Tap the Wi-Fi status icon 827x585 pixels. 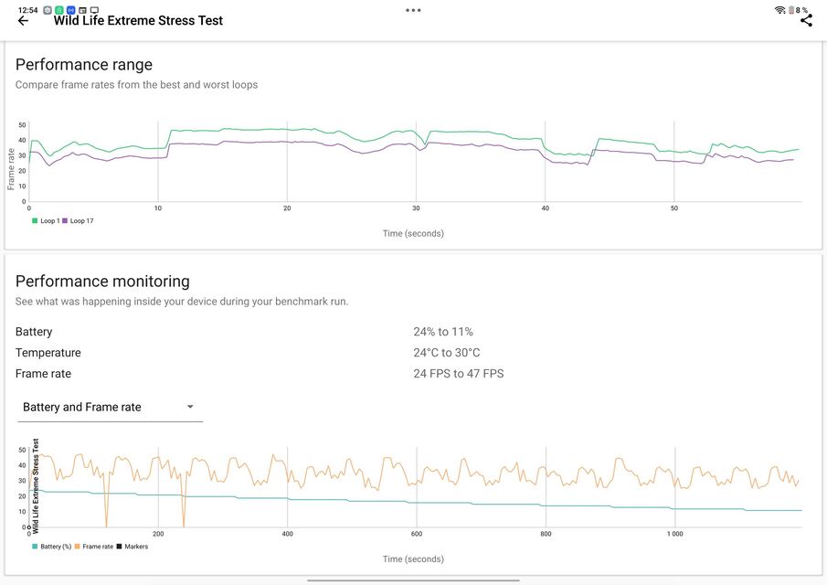(x=779, y=10)
